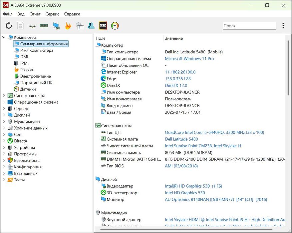Expand the DirectX tree node
This screenshot has height=233, width=292.
pyautogui.click(x=4, y=141)
